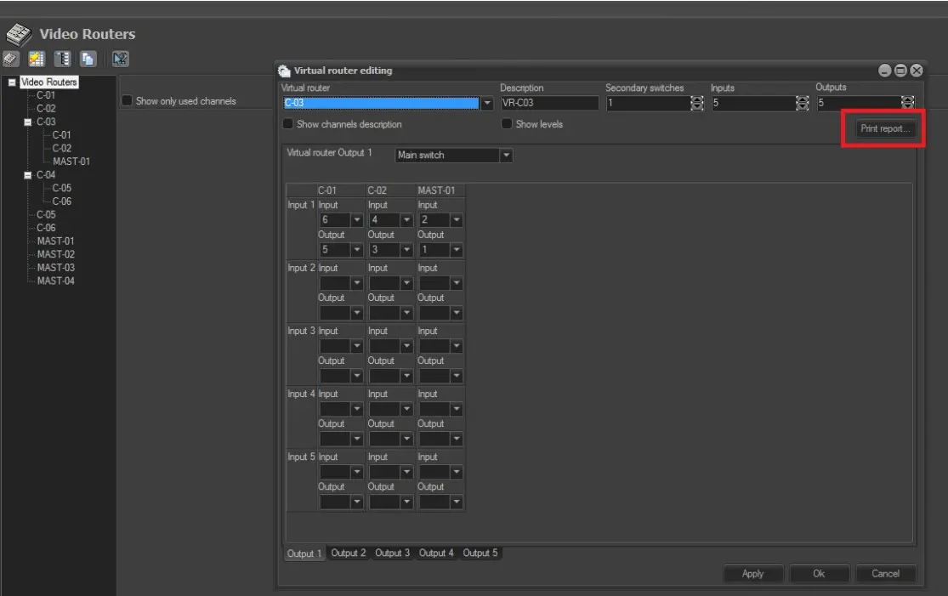Toggle Show channels description checkbox
The image size is (948, 596).
point(288,124)
